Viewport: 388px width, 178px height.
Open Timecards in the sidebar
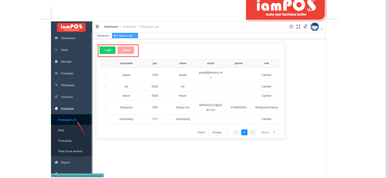[66, 141]
